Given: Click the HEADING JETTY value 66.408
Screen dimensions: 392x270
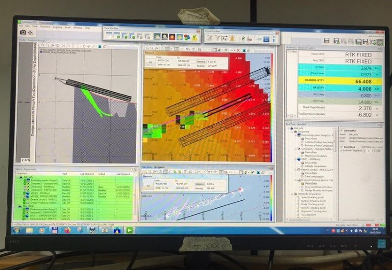Looking at the screenshot, I should point(363,81).
